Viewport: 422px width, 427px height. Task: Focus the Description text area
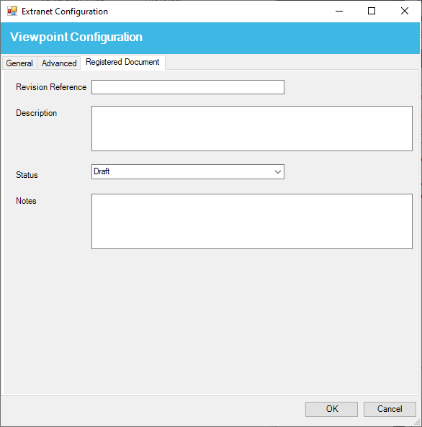[x=252, y=129]
